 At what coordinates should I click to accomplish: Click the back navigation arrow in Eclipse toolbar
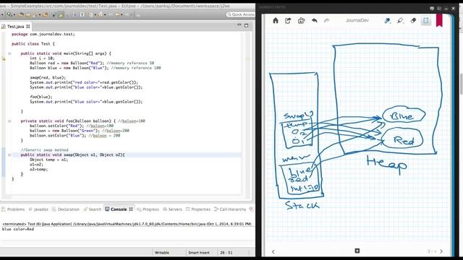pyautogui.click(x=117, y=14)
